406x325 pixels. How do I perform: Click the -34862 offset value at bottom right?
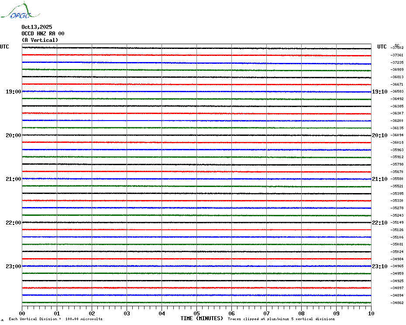pos(397,303)
